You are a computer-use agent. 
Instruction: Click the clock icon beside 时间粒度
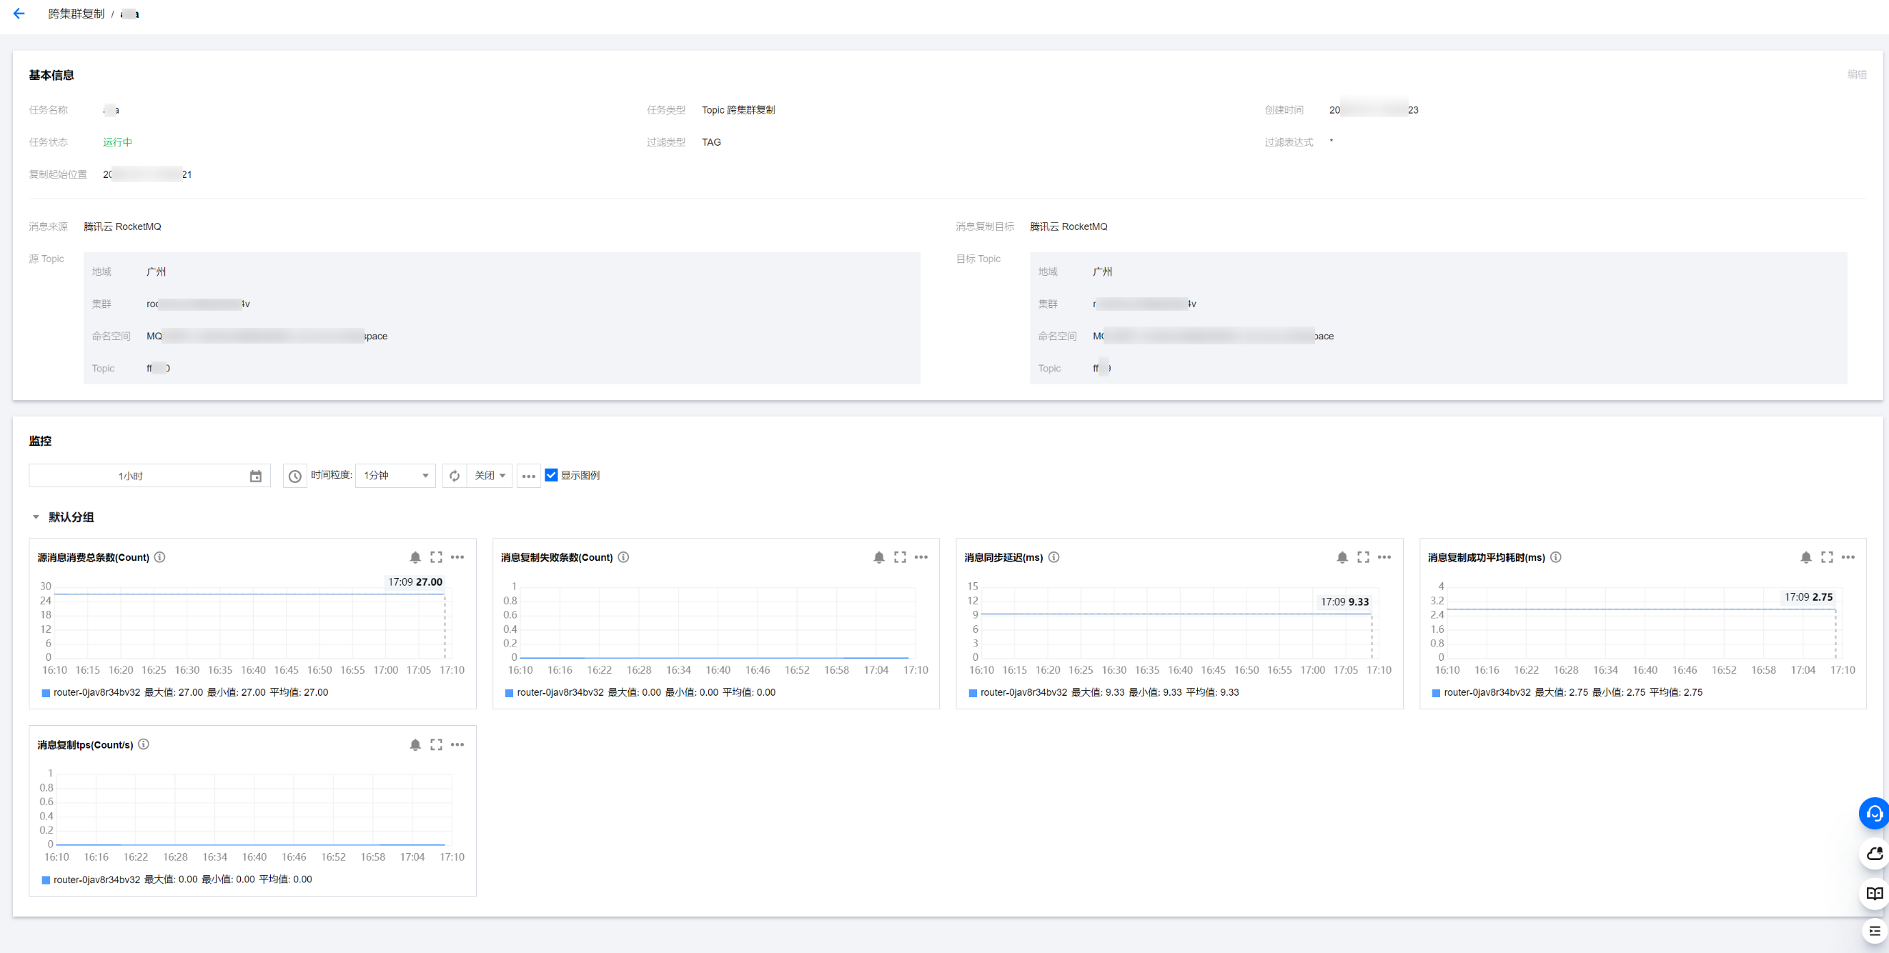[x=294, y=476]
